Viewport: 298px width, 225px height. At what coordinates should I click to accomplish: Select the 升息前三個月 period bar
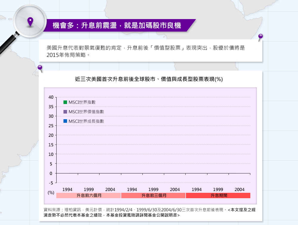pyautogui.click(x=153, y=195)
